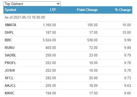Image resolution: width=137 pixels, height=97 pixels.
Task: Sort by % Change column header
Action: click(123, 10)
